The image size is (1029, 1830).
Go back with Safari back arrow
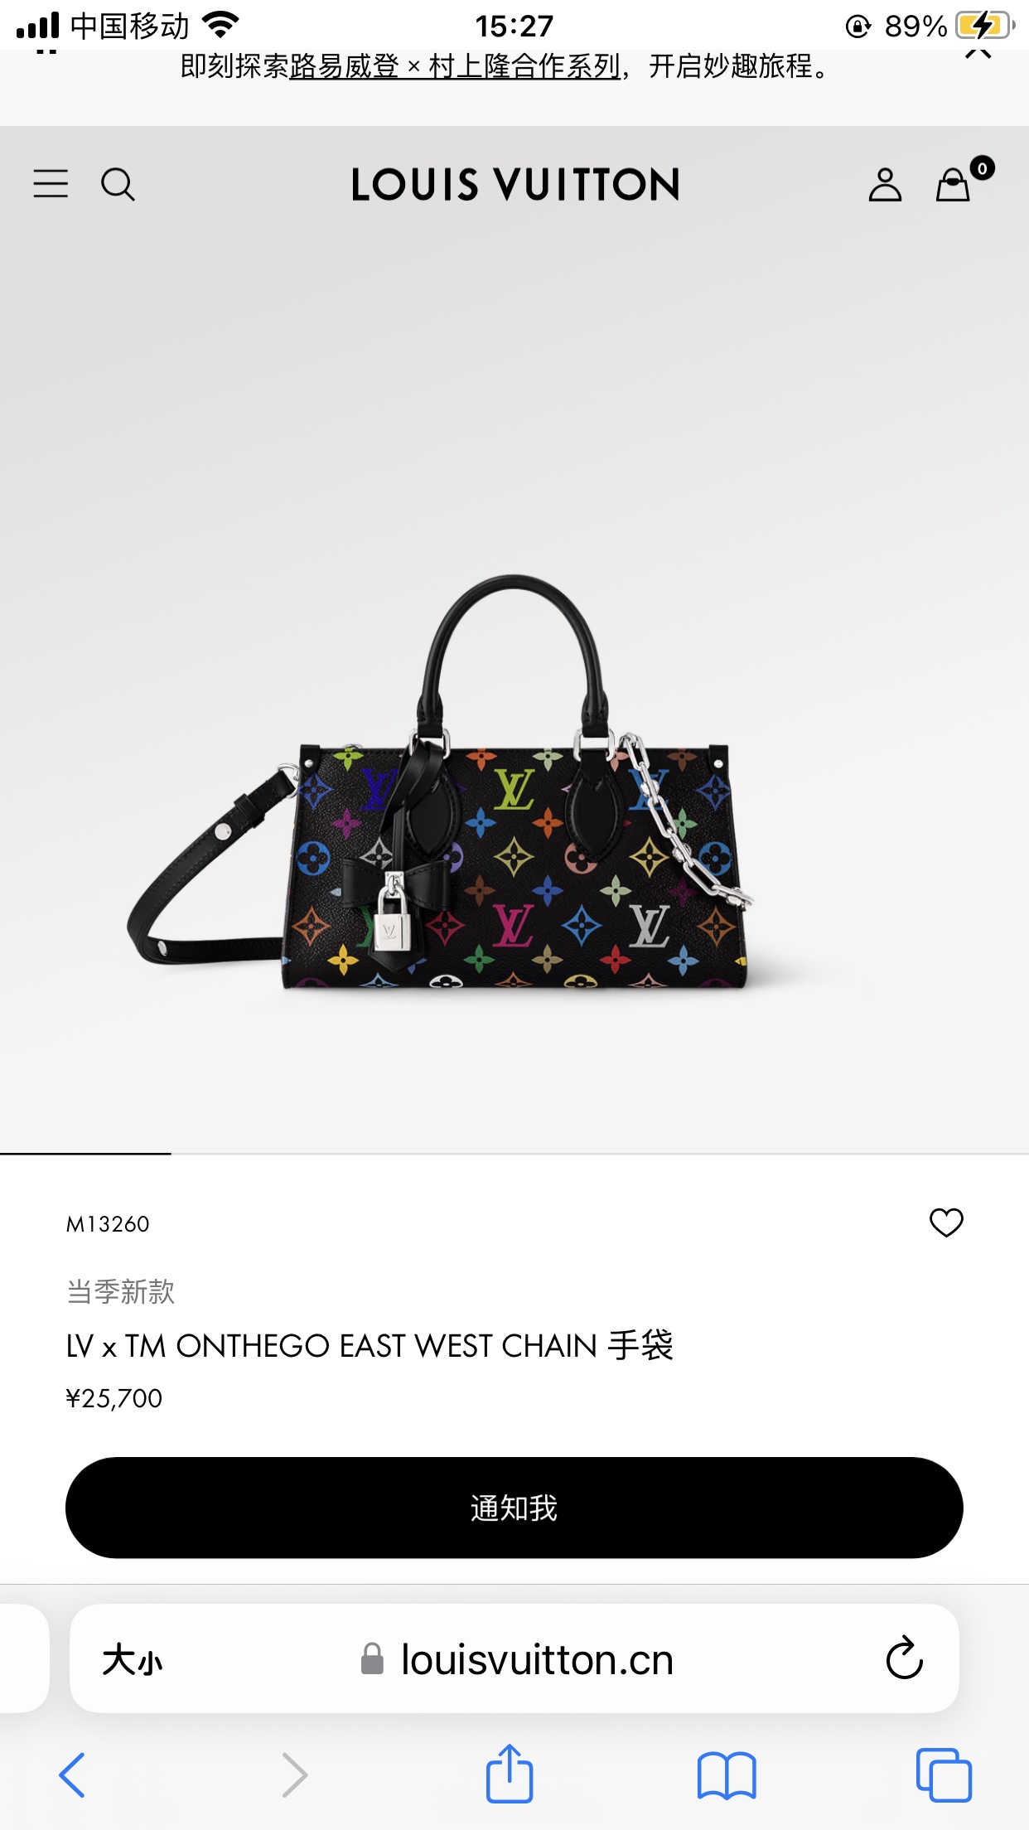pos(73,1774)
